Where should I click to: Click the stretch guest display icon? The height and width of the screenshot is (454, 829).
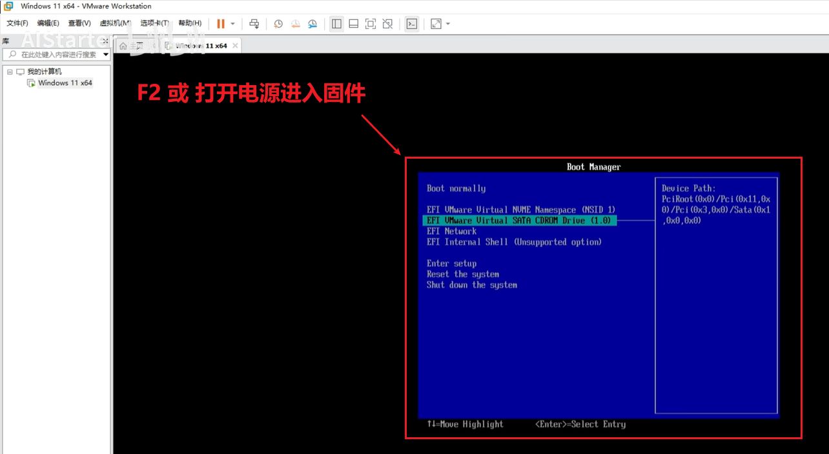point(436,24)
